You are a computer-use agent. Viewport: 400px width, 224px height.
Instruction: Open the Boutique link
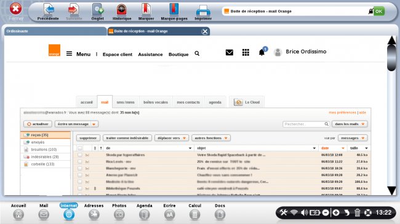click(178, 55)
